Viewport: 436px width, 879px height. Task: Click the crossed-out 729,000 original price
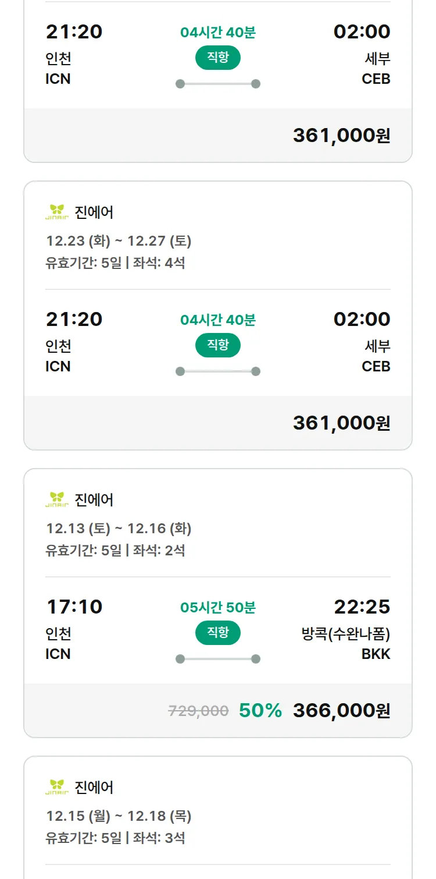(198, 711)
